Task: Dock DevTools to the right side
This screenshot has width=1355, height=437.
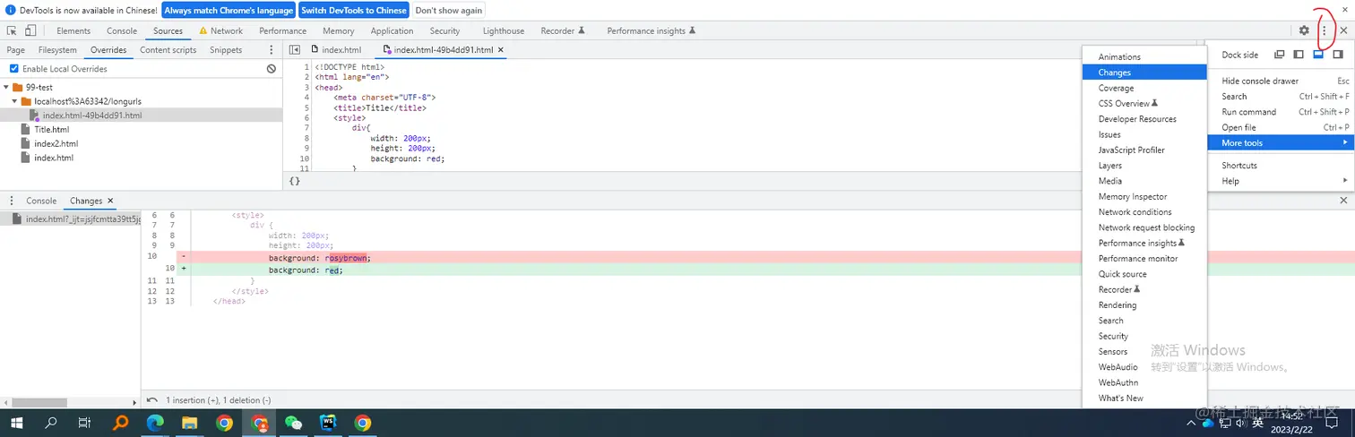Action: click(x=1338, y=55)
